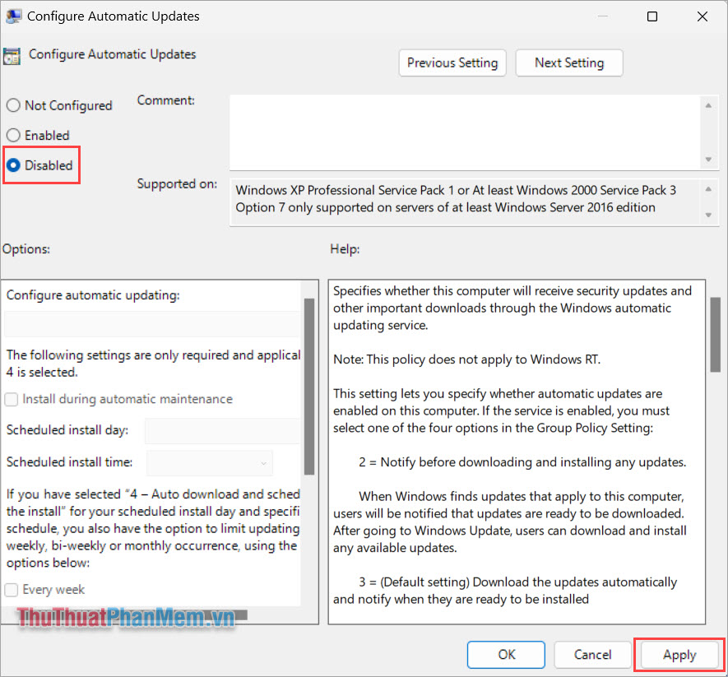Click the Supported on scroll-up arrow
The height and width of the screenshot is (677, 728).
[x=709, y=188]
